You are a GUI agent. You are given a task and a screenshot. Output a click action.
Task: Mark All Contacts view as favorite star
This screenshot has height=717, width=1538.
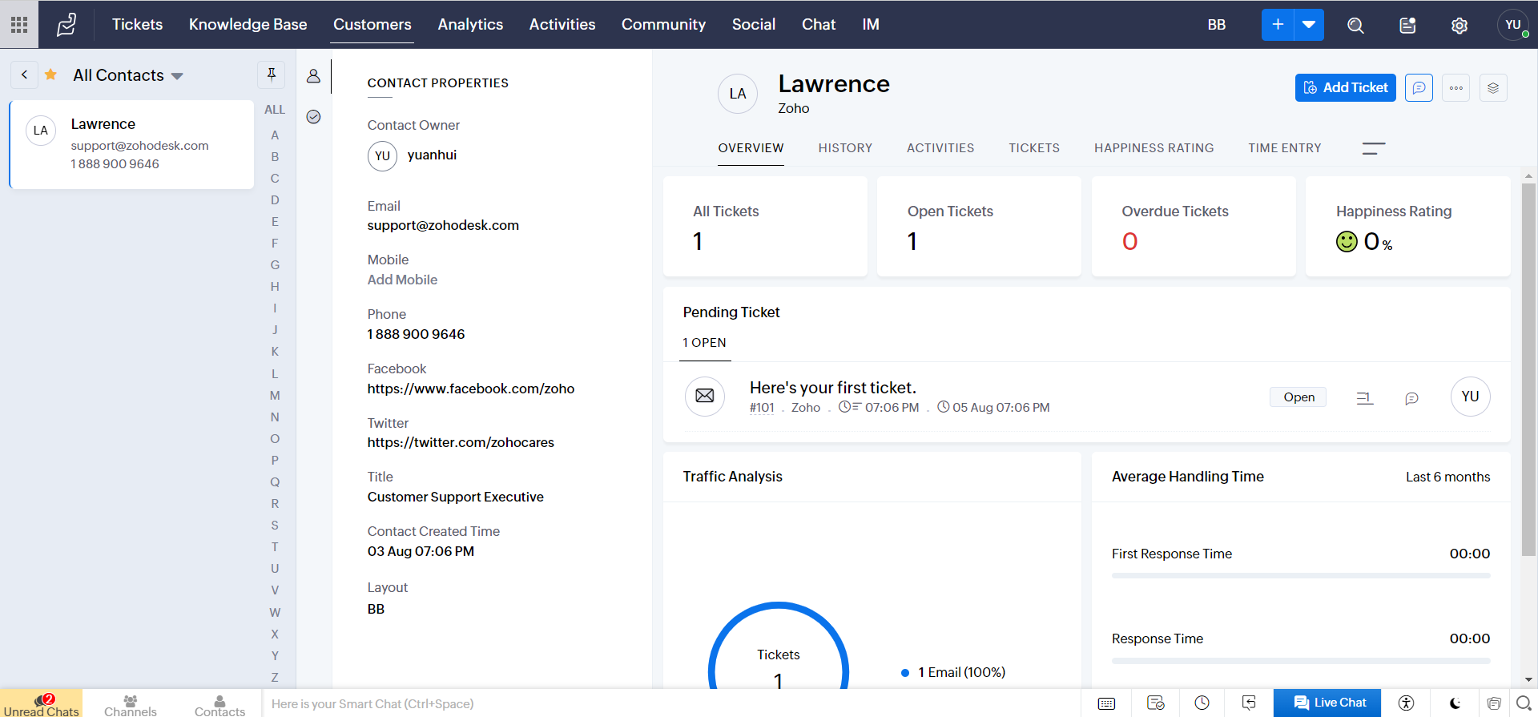[x=50, y=75]
